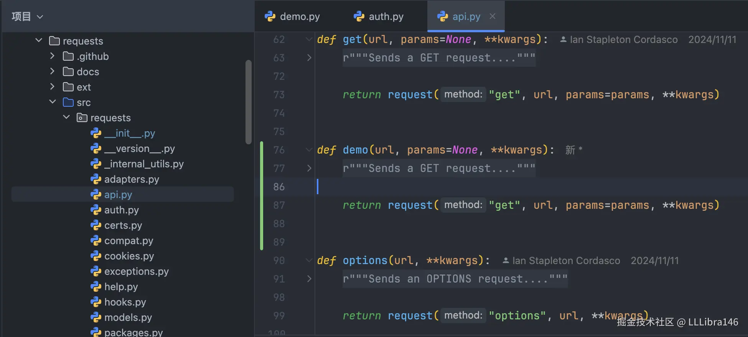
Task: Collapse the get function at line 62
Action: tap(309, 39)
